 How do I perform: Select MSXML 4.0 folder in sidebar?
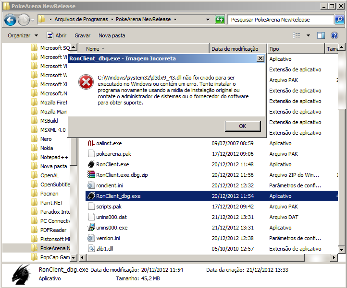[49, 130]
